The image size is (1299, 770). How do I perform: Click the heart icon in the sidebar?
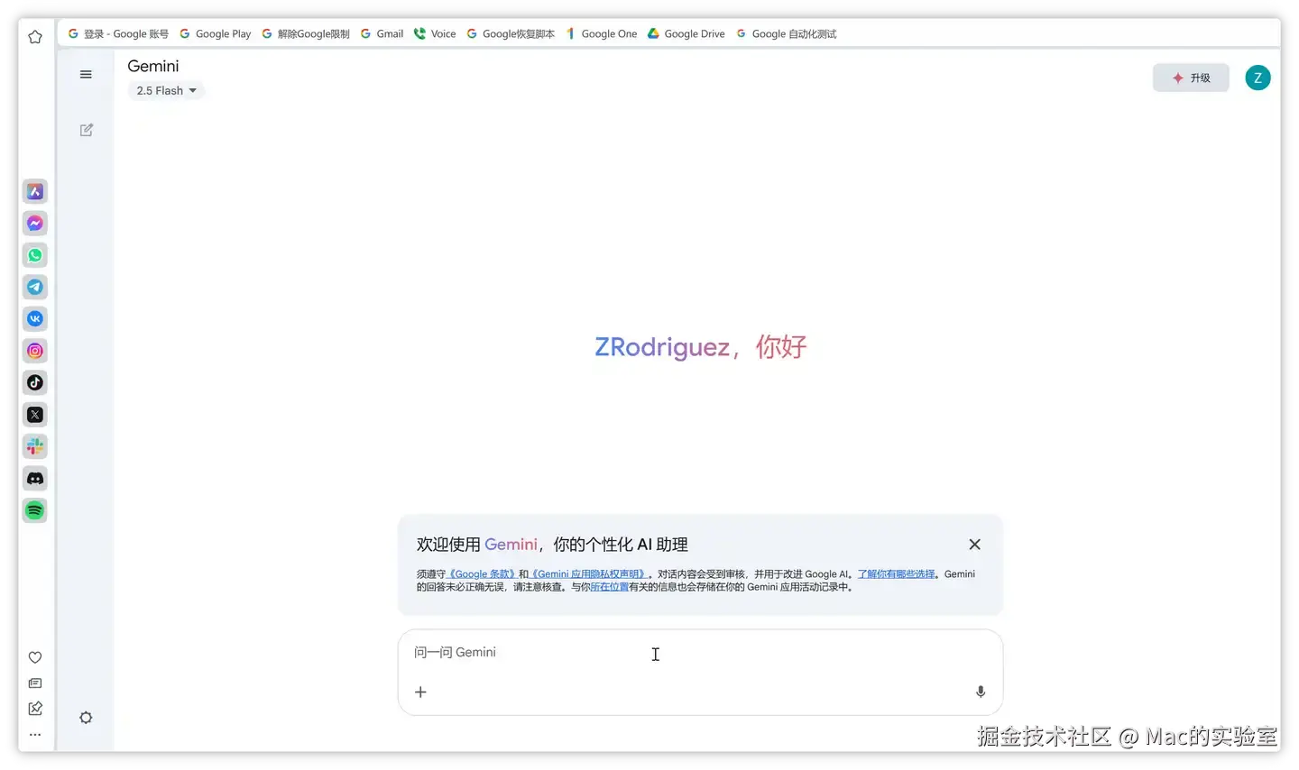pos(35,657)
